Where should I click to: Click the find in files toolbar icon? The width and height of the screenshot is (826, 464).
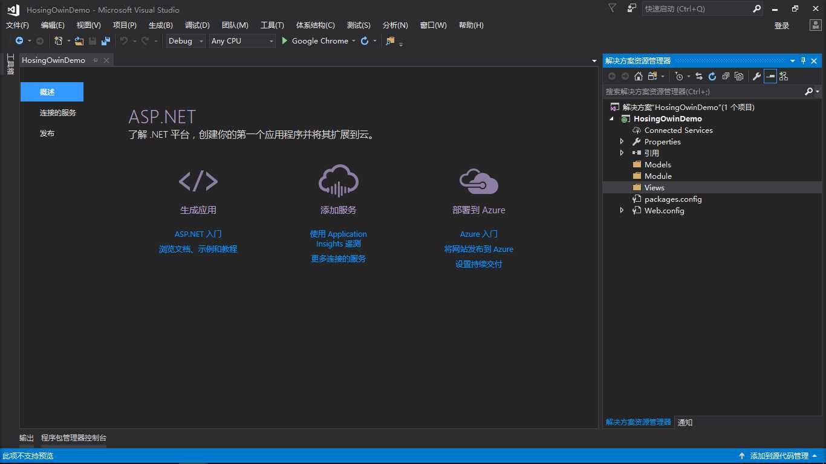[x=390, y=40]
